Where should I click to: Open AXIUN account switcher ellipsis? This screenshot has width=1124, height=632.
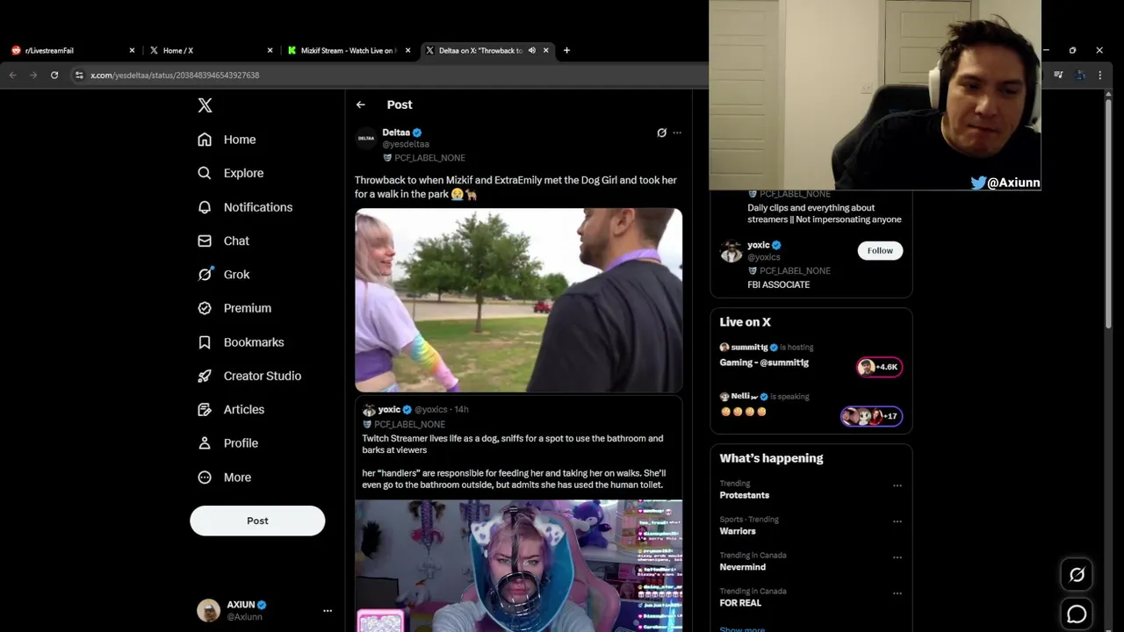point(328,610)
